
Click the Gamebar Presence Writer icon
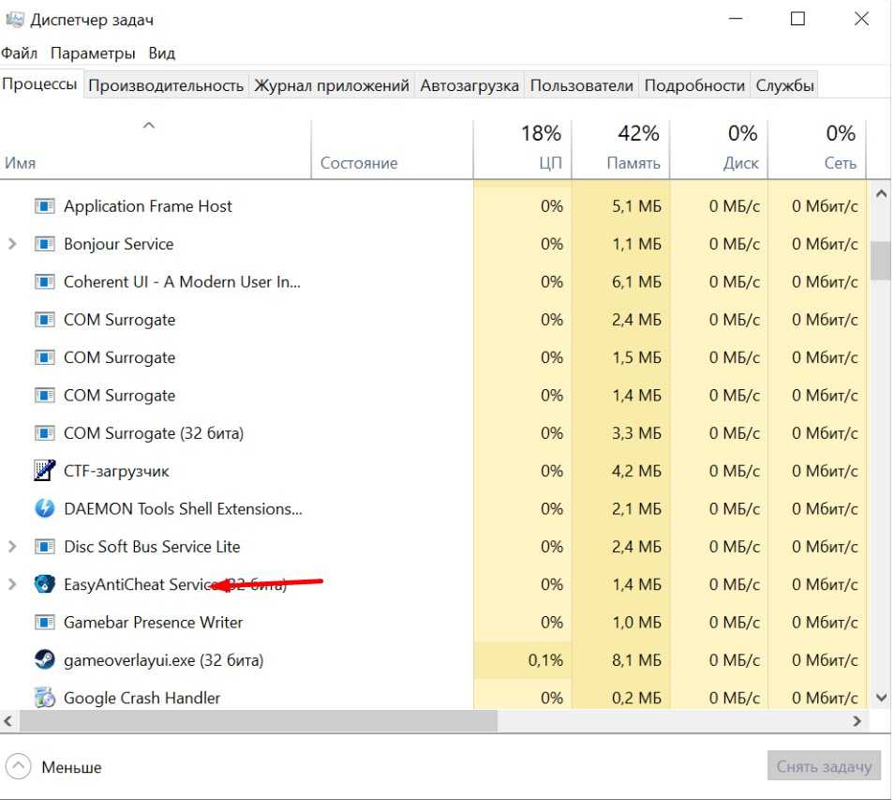point(44,622)
